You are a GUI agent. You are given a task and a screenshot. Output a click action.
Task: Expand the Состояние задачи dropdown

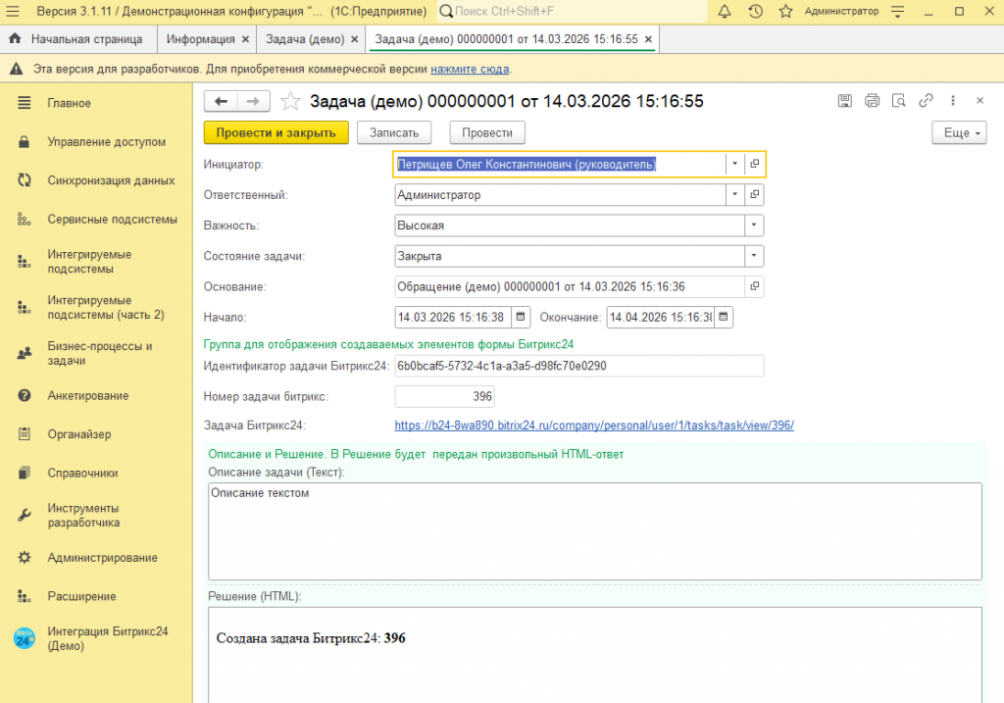753,256
